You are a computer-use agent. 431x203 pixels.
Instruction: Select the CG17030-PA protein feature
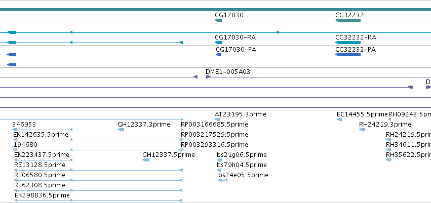[218, 55]
